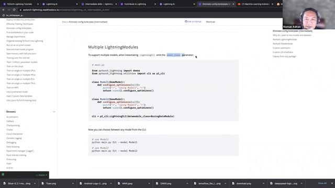Image resolution: width=335 pixels, height=188 pixels.
Task: Expand options arrow for ONNX.png download
Action: [x=187, y=183]
